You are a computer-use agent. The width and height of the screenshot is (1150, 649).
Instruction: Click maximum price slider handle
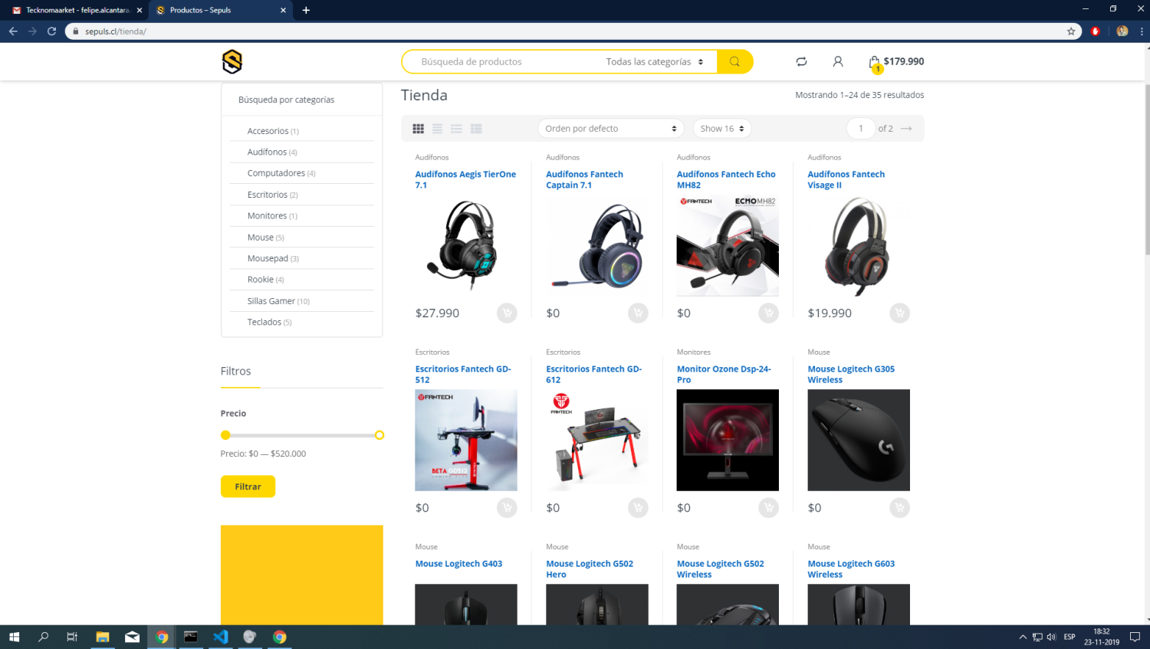[379, 435]
